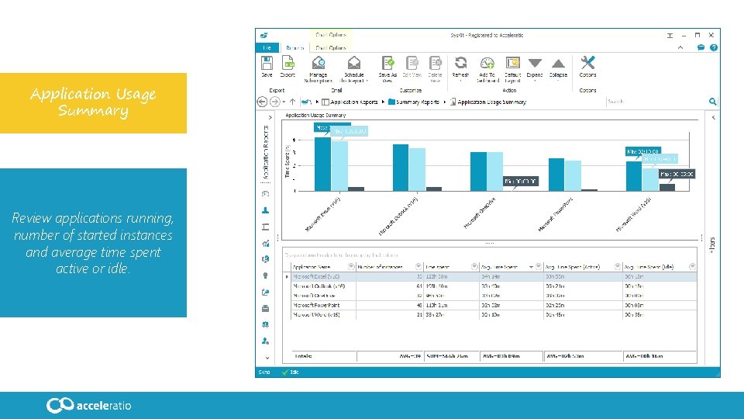Click the up-level arrow in the address bar

(292, 102)
